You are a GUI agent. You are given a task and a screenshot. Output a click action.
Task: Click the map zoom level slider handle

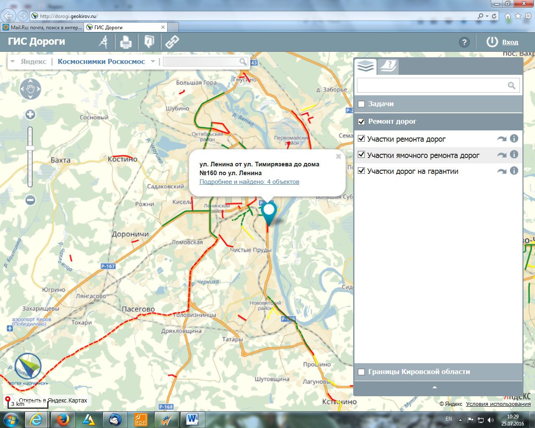tap(30, 148)
